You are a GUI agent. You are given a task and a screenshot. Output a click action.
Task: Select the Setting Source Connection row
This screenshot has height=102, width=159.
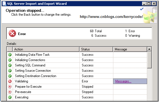pyautogui.click(x=77, y=71)
